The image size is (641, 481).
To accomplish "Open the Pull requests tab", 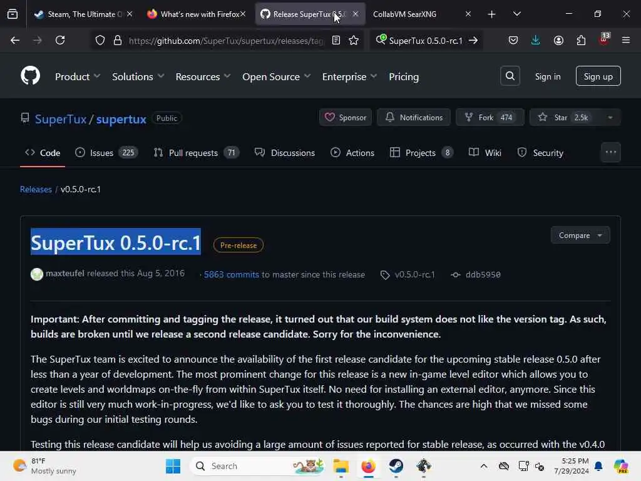I will [x=196, y=153].
